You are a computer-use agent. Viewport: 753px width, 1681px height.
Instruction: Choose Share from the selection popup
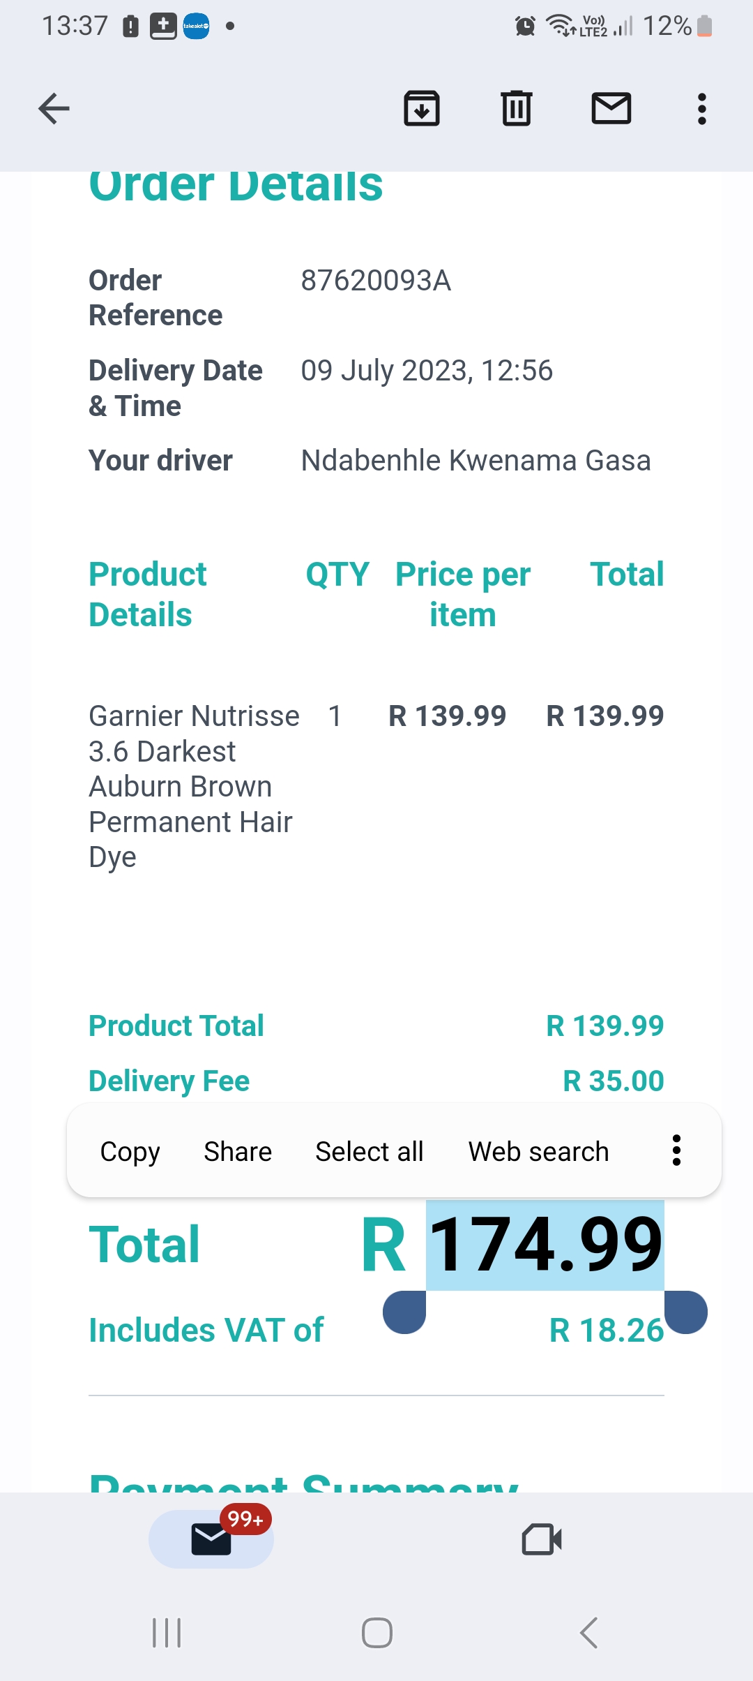coord(238,1151)
